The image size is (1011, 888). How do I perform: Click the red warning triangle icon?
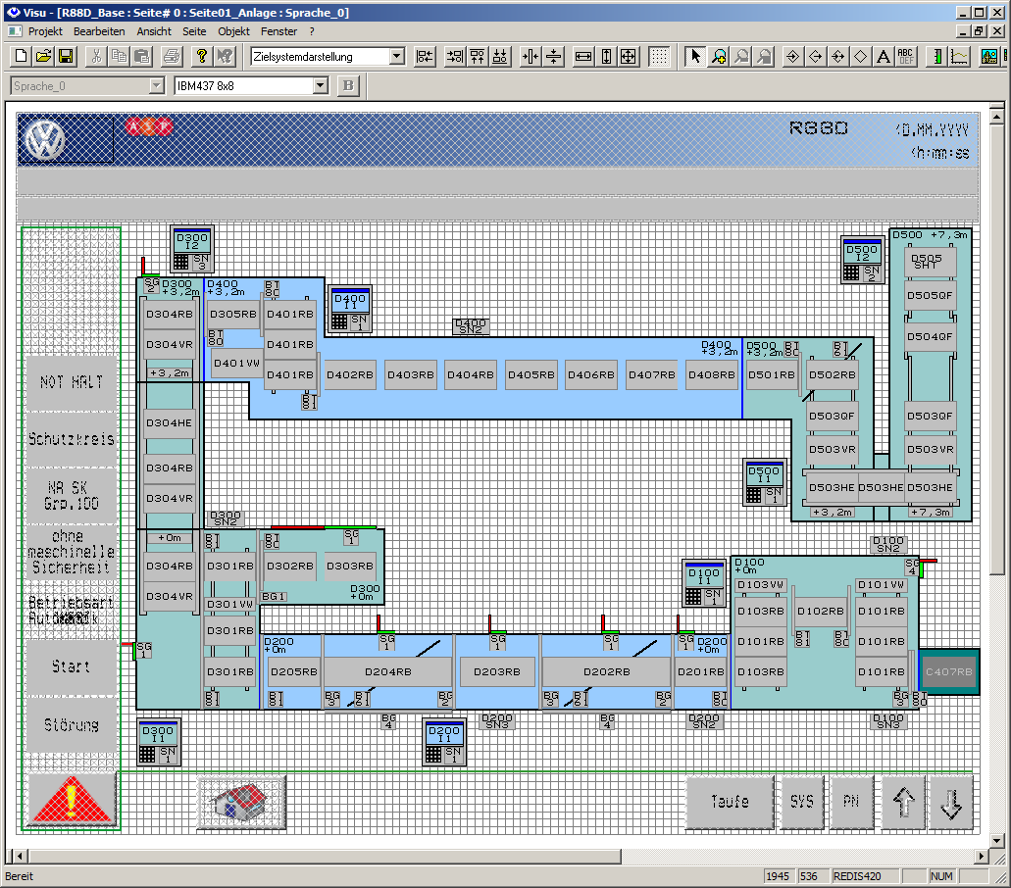click(x=72, y=800)
